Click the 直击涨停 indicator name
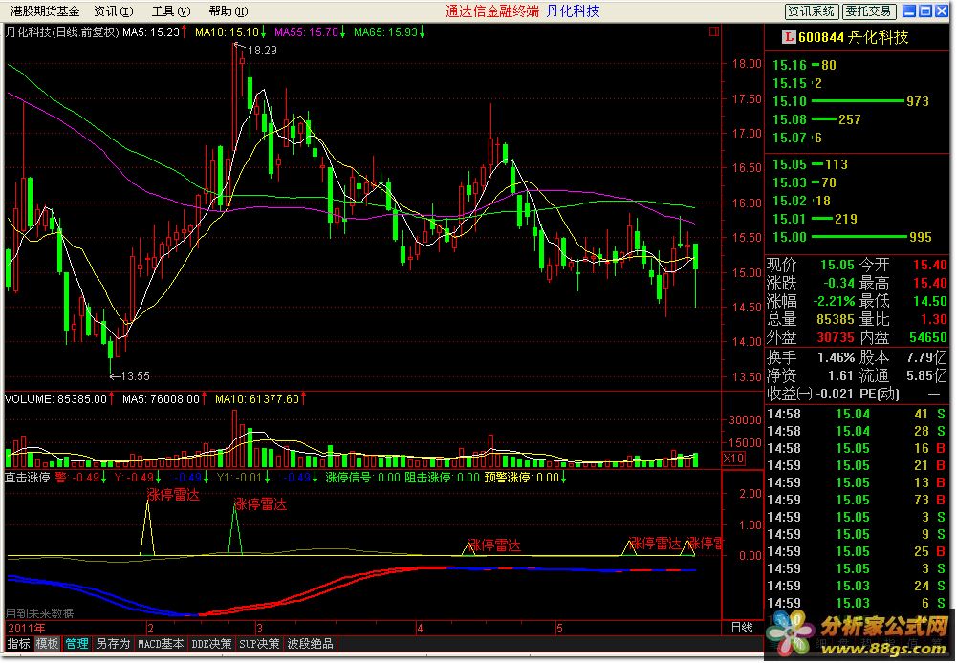The height and width of the screenshot is (663, 957). (28, 477)
